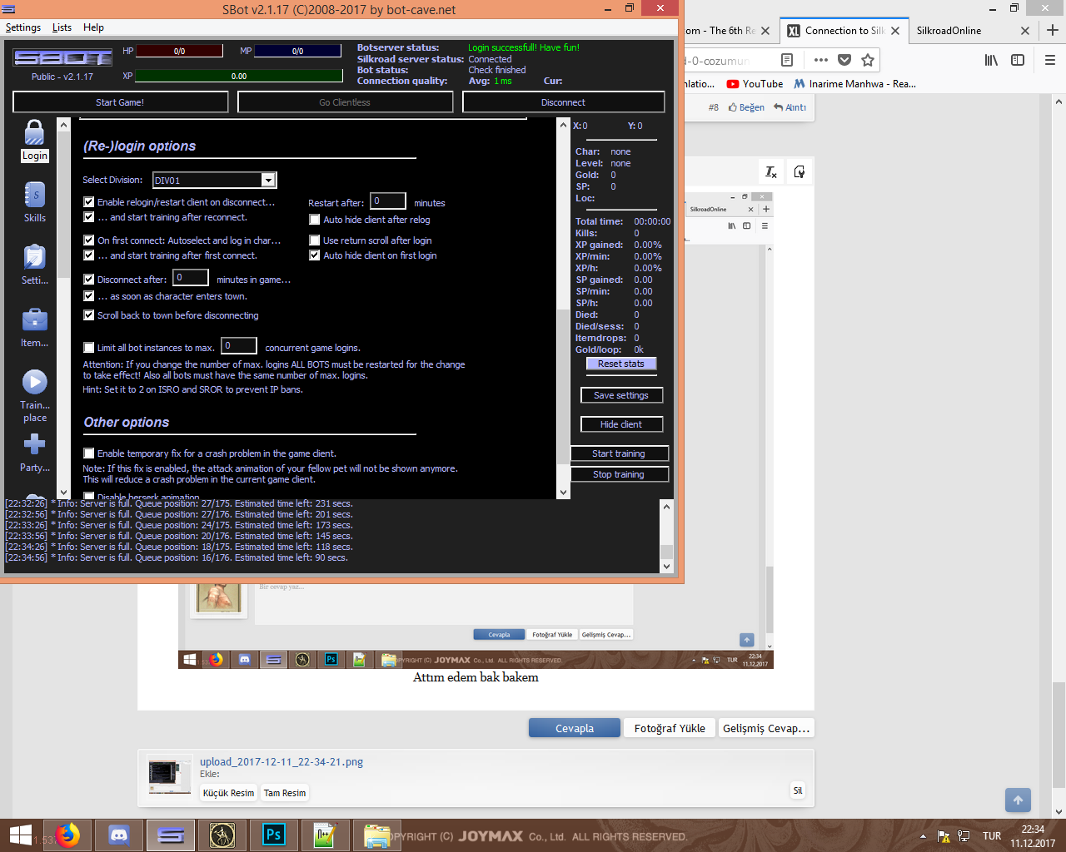Open Firefox hamburger menu
1066x852 pixels.
1049,60
